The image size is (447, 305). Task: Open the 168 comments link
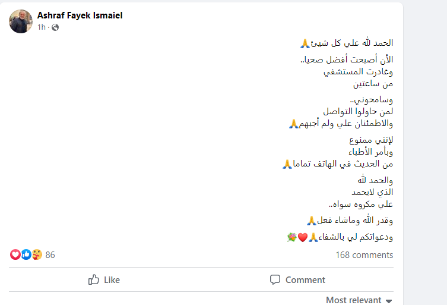[x=364, y=255]
